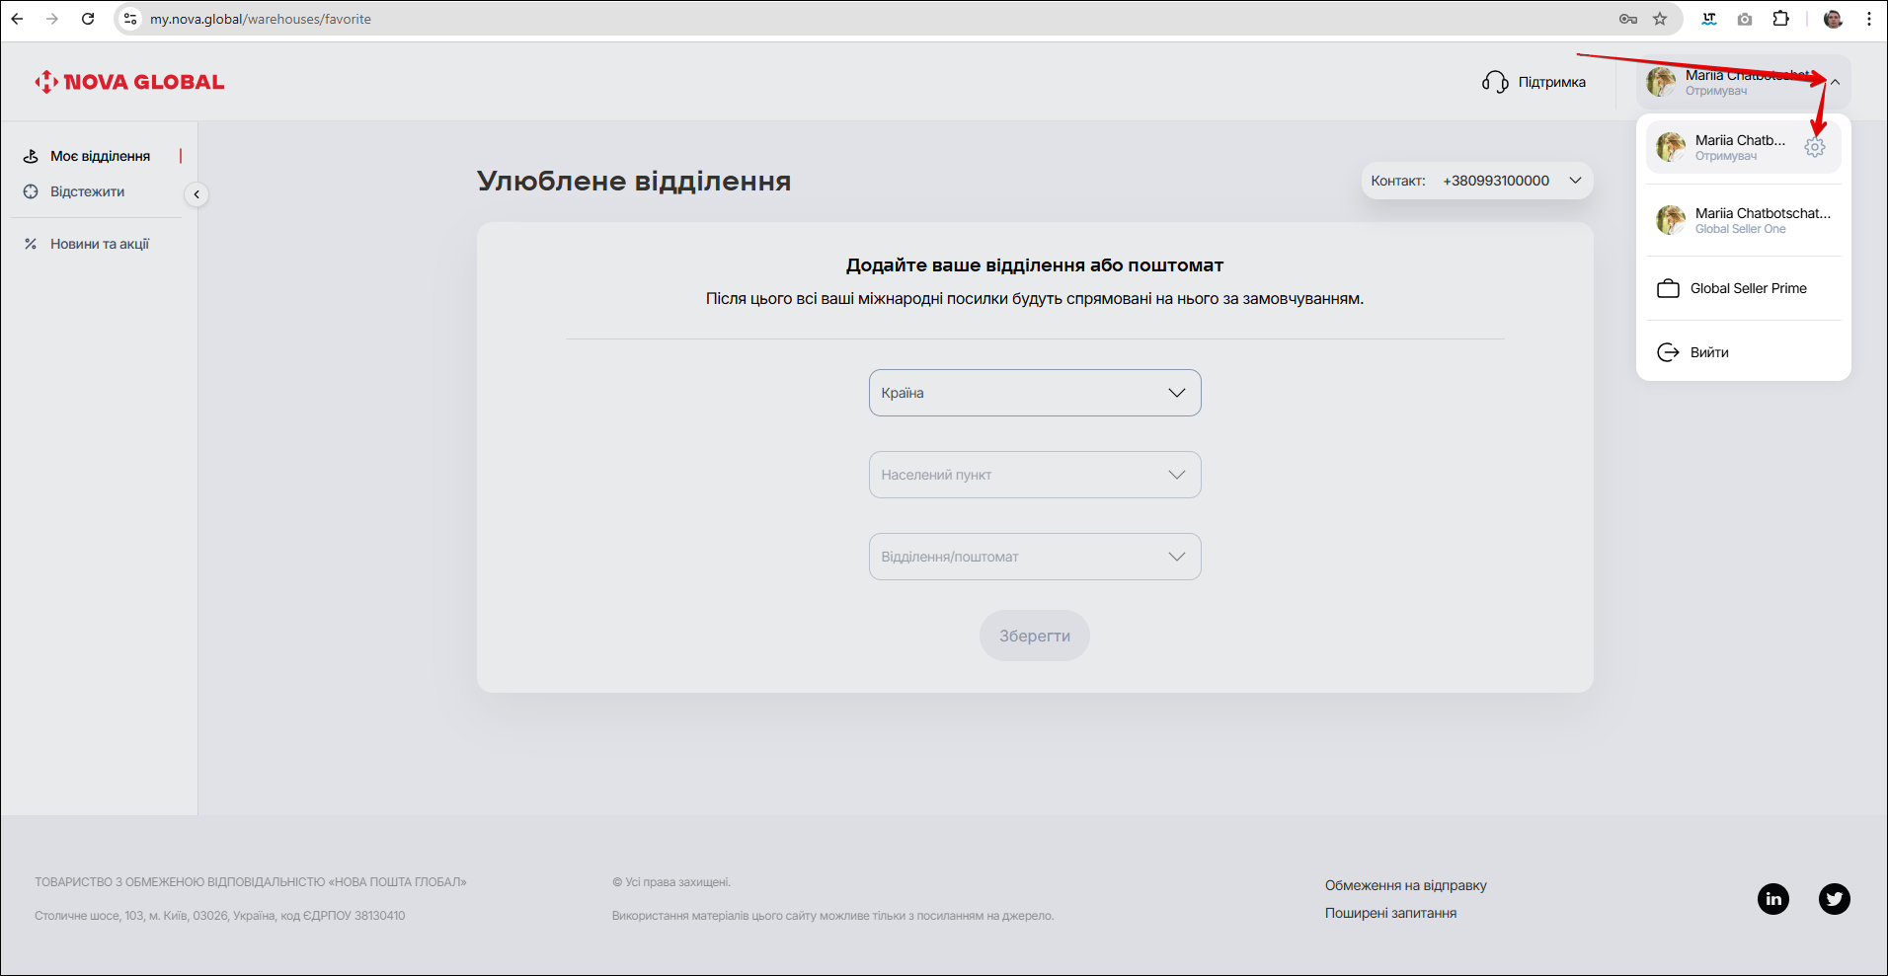Viewport: 1888px width, 976px height.
Task: Click the browser reload icon
Action: pyautogui.click(x=88, y=19)
